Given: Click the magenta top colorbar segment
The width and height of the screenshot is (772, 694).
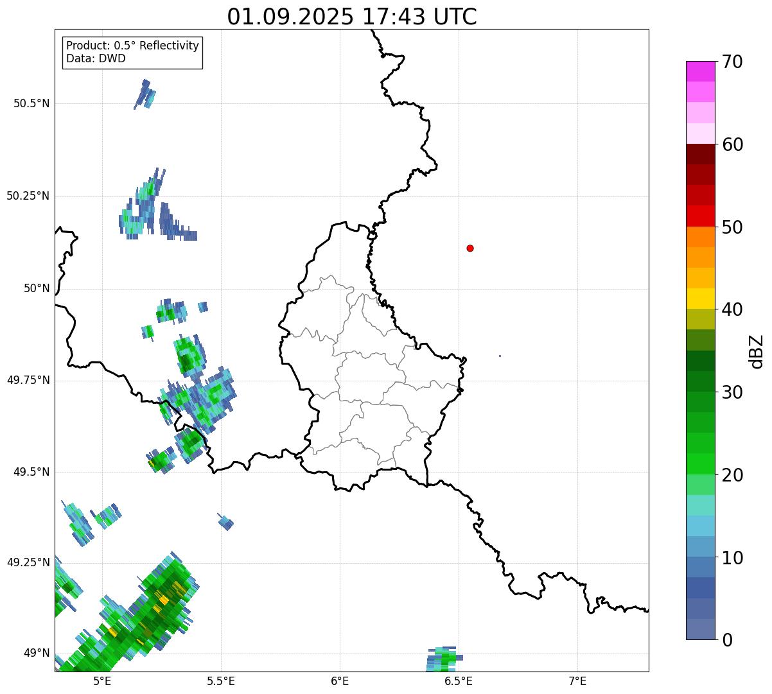Looking at the screenshot, I should click(700, 71).
